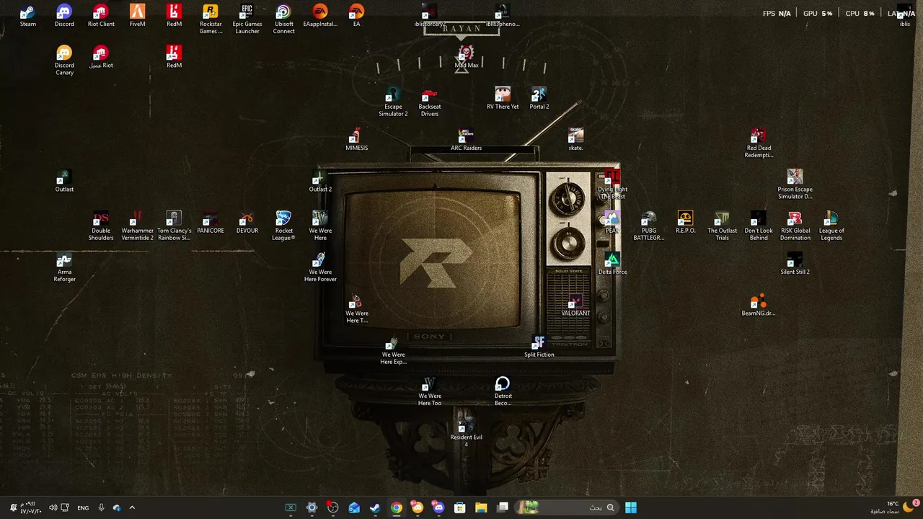Launch Don't Look Behind game
923x519 pixels.
coord(759,226)
